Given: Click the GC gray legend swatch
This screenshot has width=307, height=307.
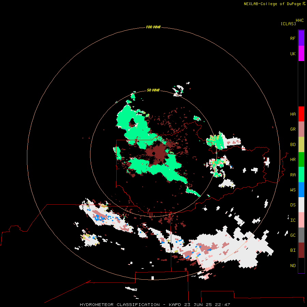Looking at the screenshot, I should coord(301,235).
